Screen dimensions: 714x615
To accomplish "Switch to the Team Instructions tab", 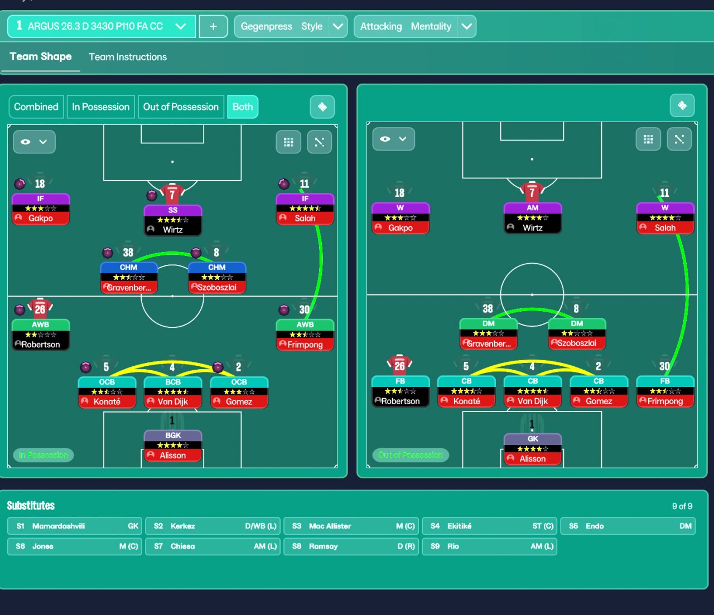I will coord(128,57).
